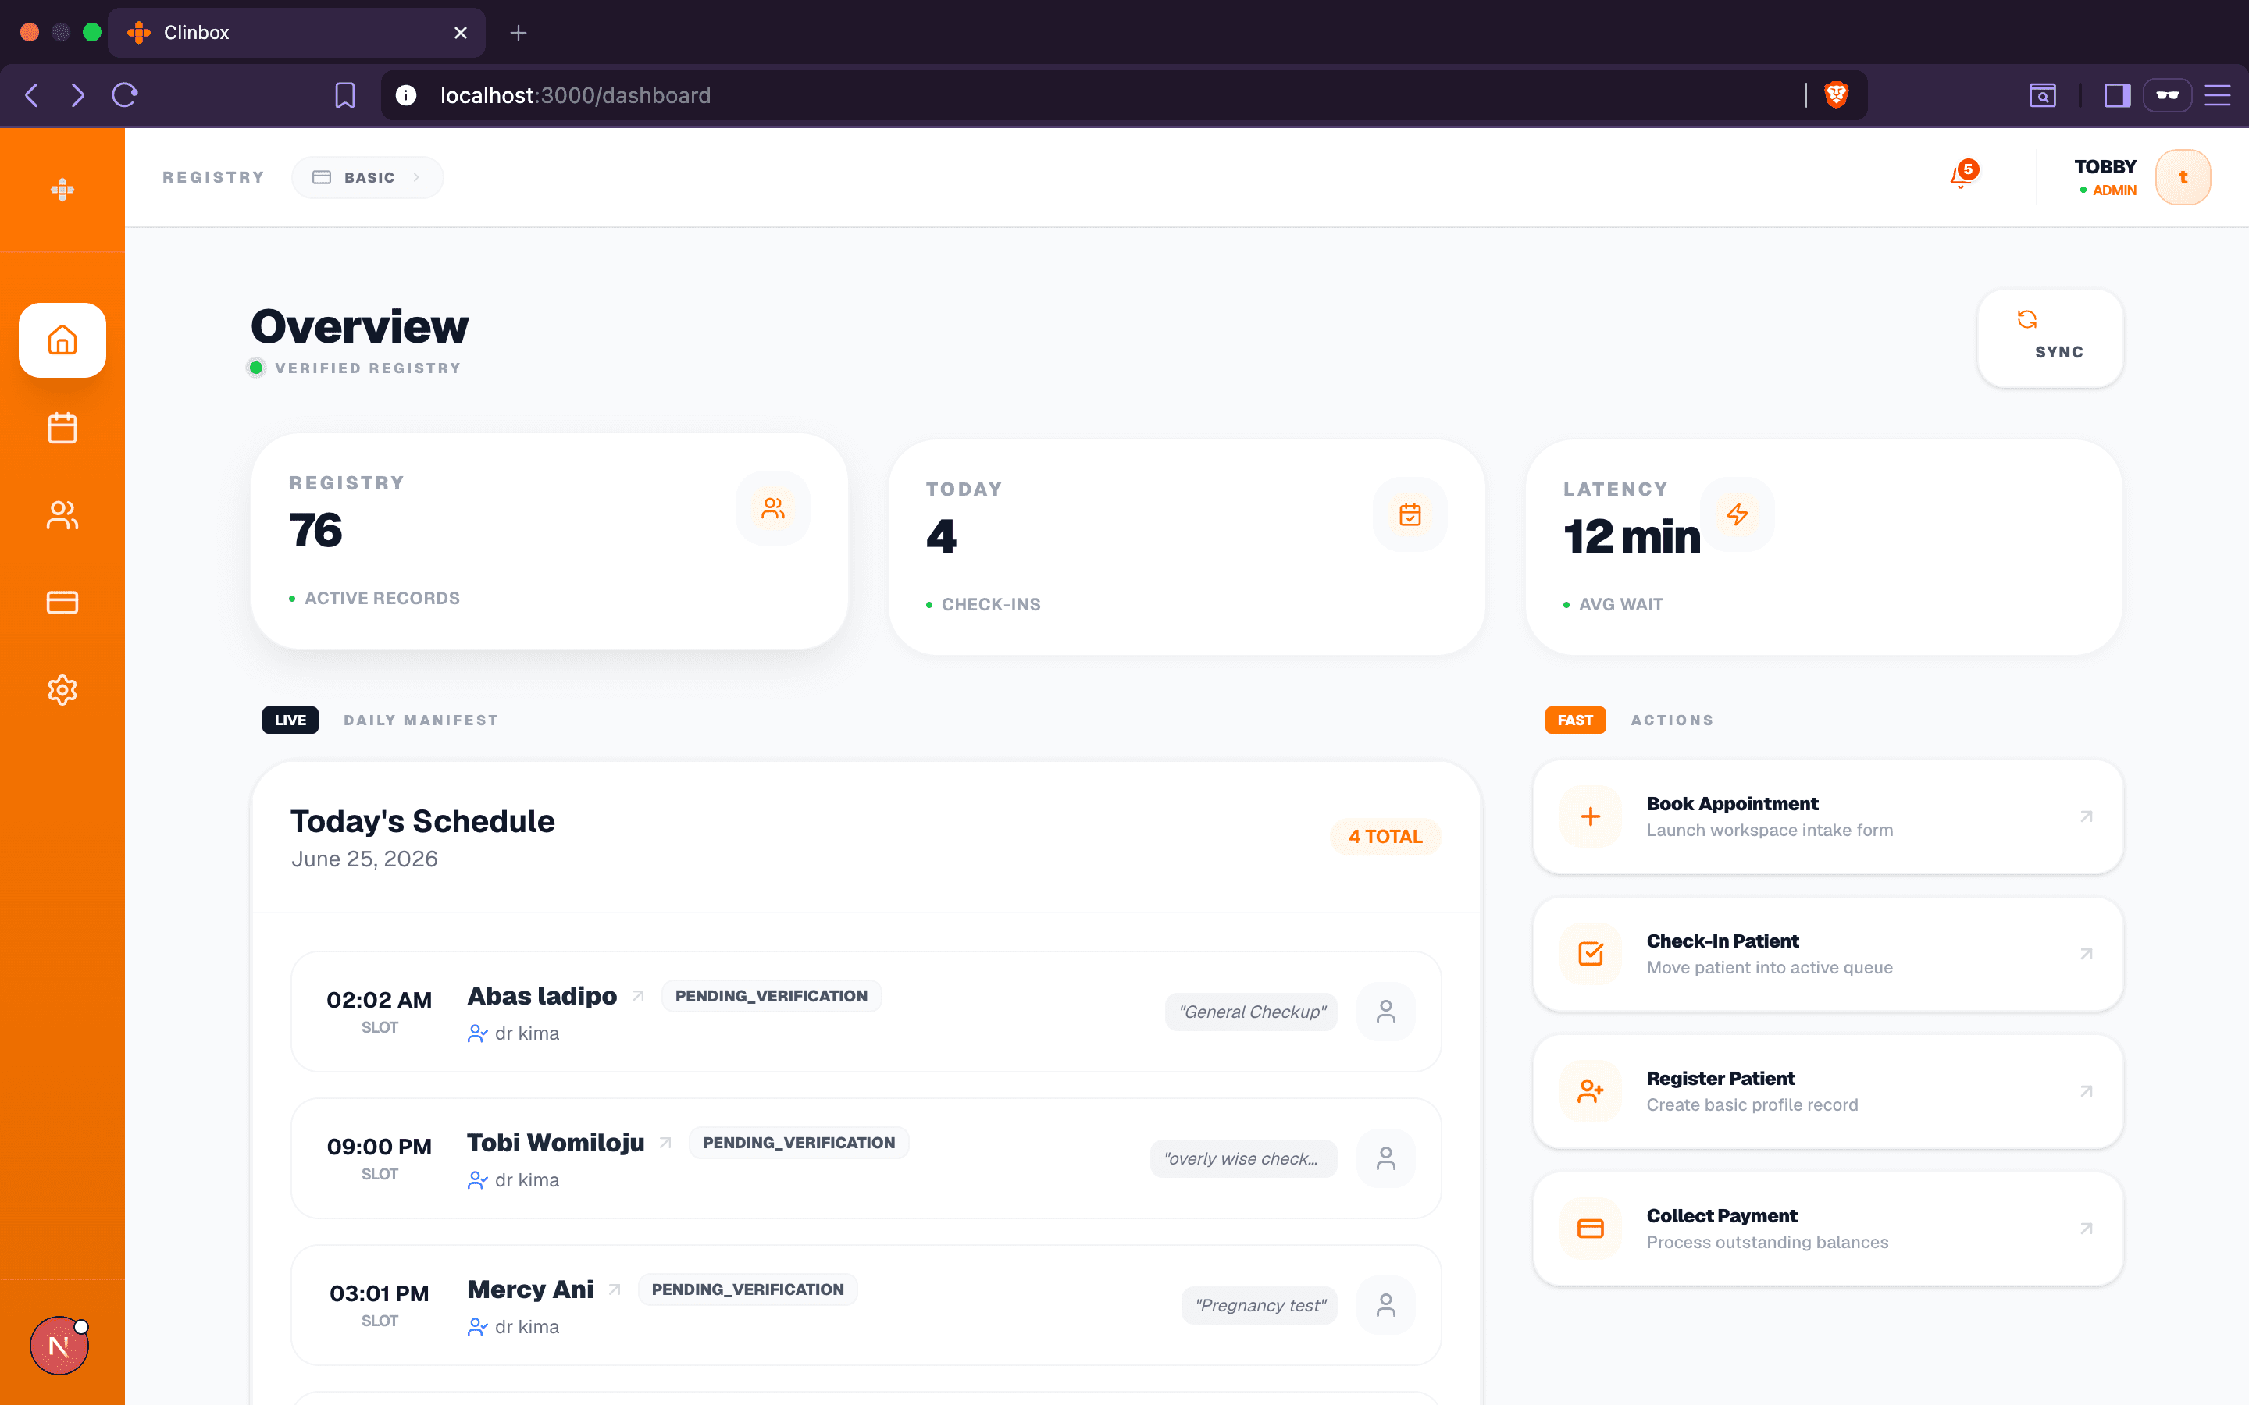Open the Registry 76 active records card
Image resolution: width=2249 pixels, height=1405 pixels.
click(549, 542)
